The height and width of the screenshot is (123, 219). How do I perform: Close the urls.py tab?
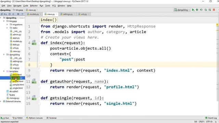click(x=89, y=14)
